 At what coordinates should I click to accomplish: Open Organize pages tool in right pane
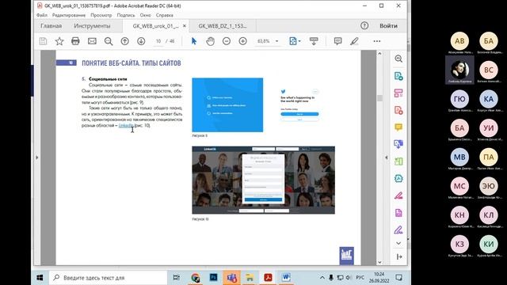point(398,93)
